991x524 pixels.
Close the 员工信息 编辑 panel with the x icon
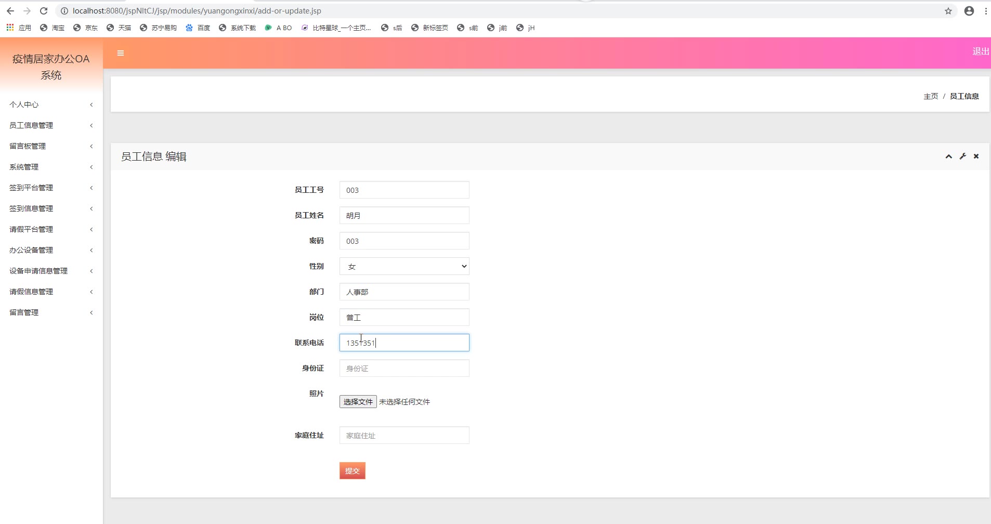point(976,156)
